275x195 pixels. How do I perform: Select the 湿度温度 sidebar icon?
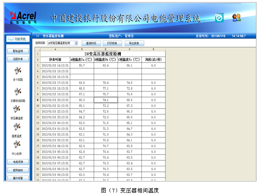click(17, 127)
